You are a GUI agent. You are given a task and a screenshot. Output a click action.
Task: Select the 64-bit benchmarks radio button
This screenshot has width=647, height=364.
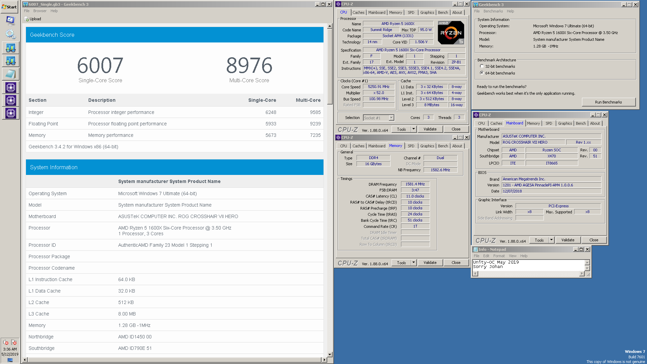pos(482,73)
